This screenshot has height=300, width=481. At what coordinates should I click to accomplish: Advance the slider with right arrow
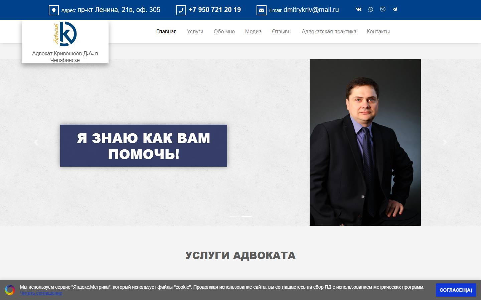tap(445, 142)
